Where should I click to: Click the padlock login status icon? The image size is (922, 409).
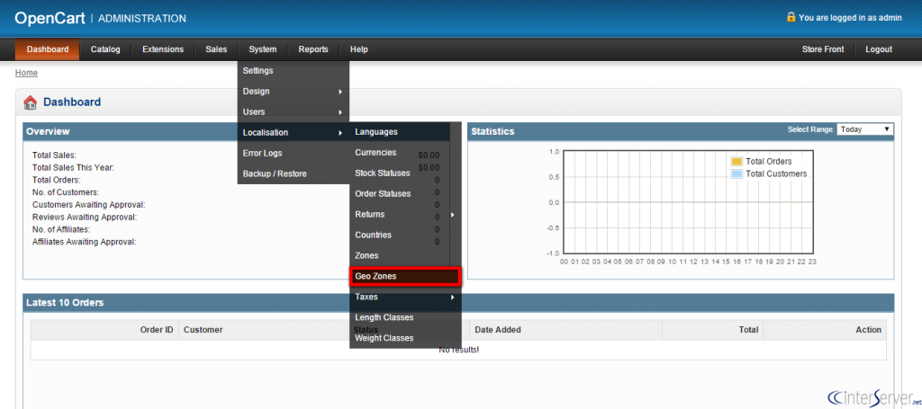click(x=791, y=17)
